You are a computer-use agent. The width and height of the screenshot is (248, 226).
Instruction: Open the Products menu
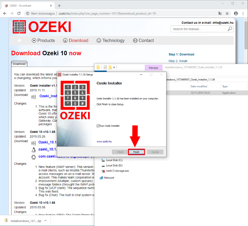(x=43, y=41)
